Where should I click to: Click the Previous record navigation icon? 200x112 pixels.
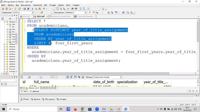24,88
